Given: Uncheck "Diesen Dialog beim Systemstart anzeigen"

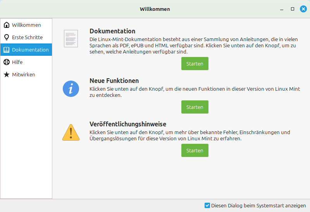Looking at the screenshot, I should (207, 205).
